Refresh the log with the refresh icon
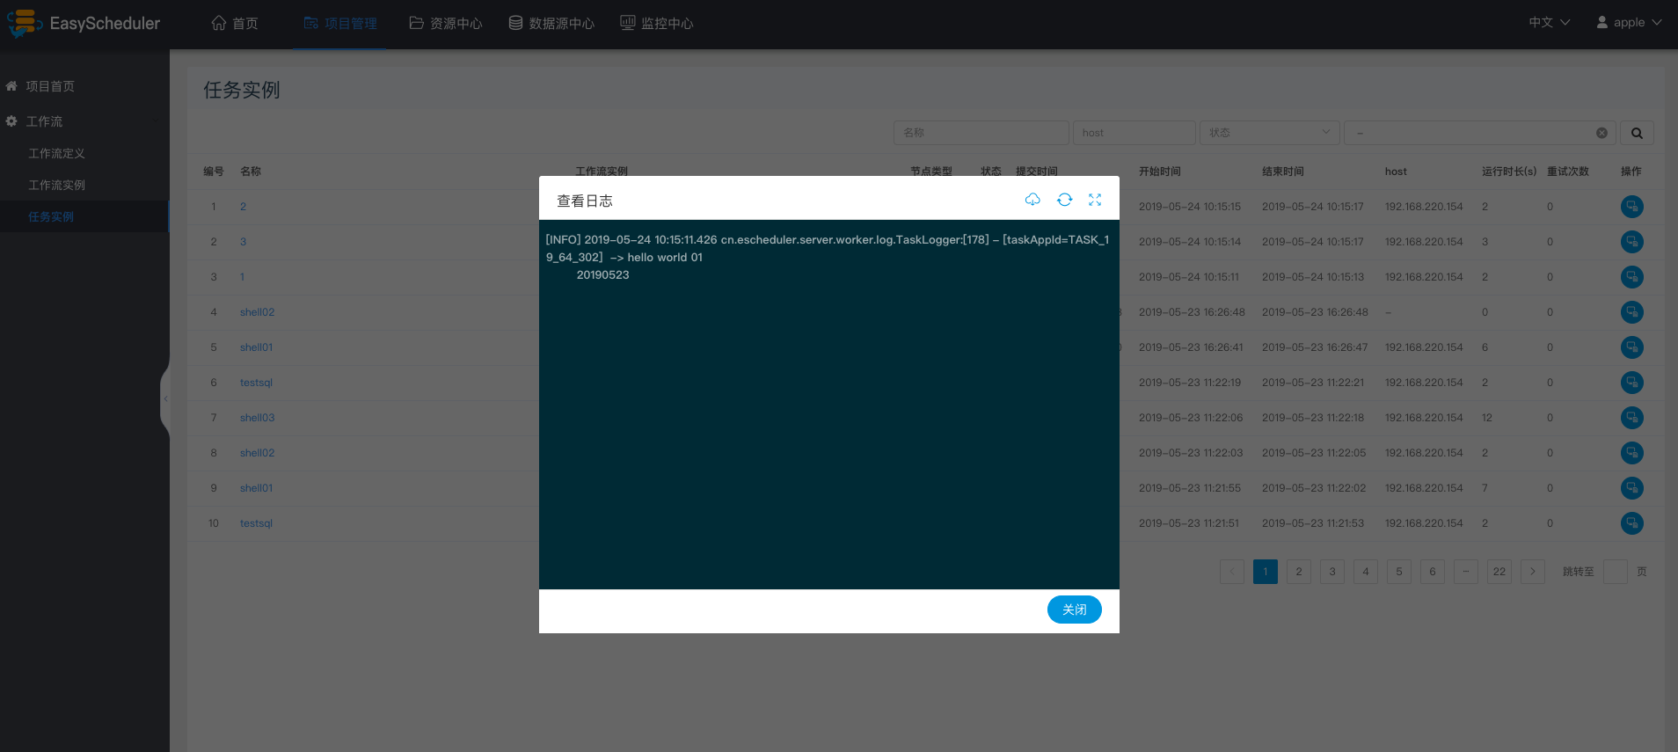Screen dimensions: 1678x752 click(1064, 200)
